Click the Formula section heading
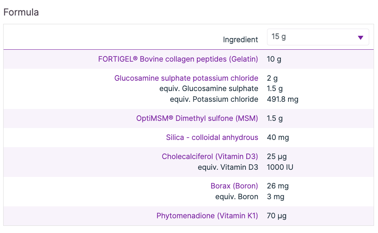Image resolution: width=378 pixels, height=233 pixels. click(21, 12)
